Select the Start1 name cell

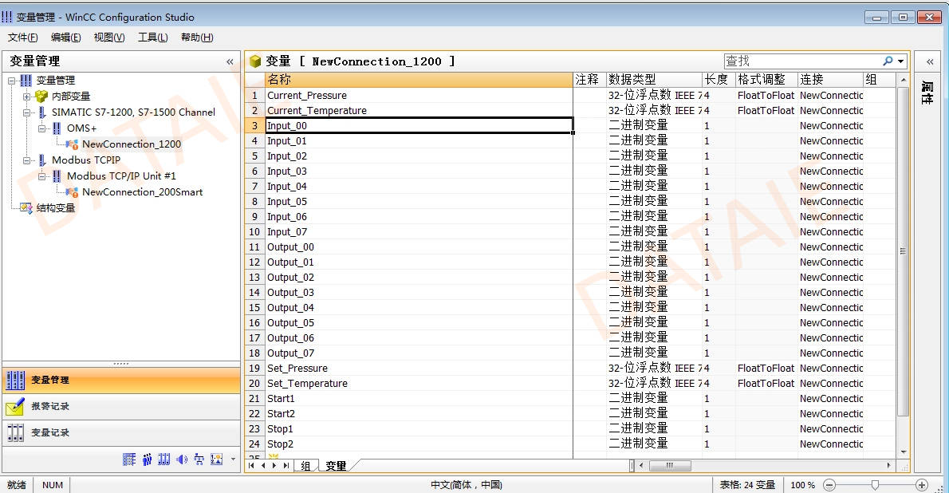point(419,399)
